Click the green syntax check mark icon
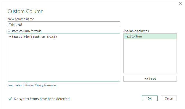Viewport: 185px width, 109px height. point(10,99)
